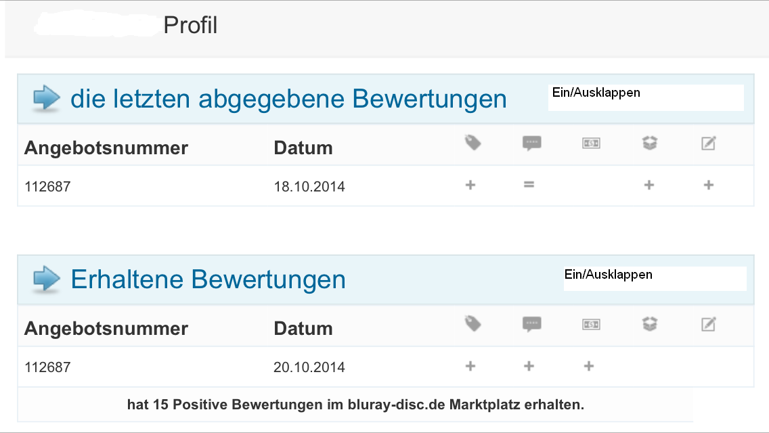
Task: Toggle Ein/Ausklappen for abgegebene Bewertungen section
Action: (x=596, y=93)
